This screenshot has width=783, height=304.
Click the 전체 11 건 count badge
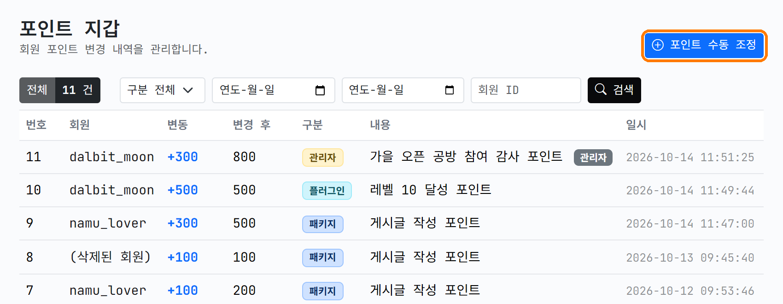pyautogui.click(x=60, y=90)
